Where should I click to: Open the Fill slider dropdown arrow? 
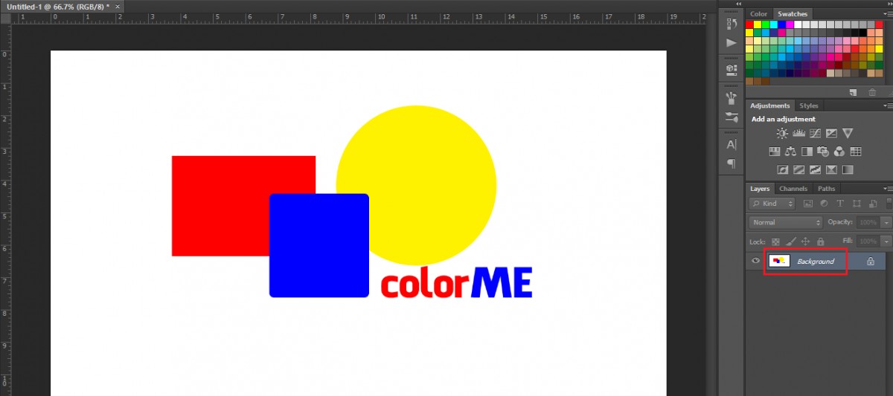[886, 241]
